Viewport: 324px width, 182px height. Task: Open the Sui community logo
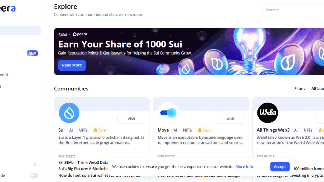coord(69,113)
